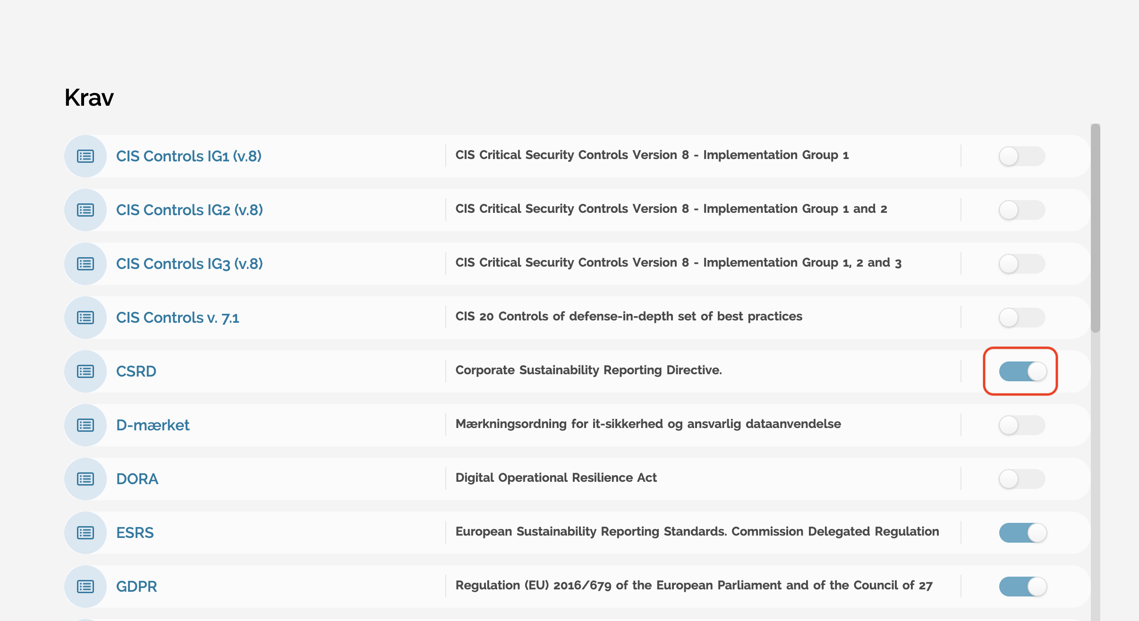Image resolution: width=1139 pixels, height=621 pixels.
Task: Disable the CSRD requirement toggle
Action: click(1022, 371)
